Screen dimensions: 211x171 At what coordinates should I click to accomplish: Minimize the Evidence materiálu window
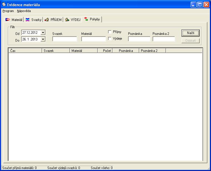click(x=193, y=5)
